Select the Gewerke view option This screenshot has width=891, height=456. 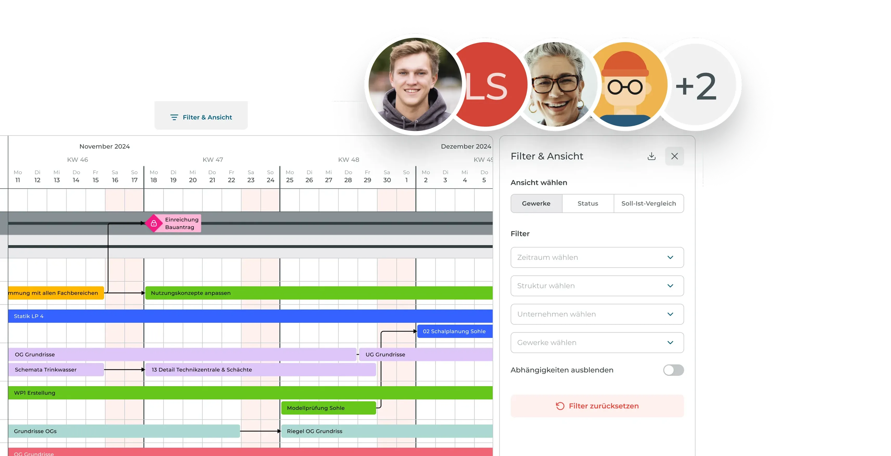tap(536, 203)
